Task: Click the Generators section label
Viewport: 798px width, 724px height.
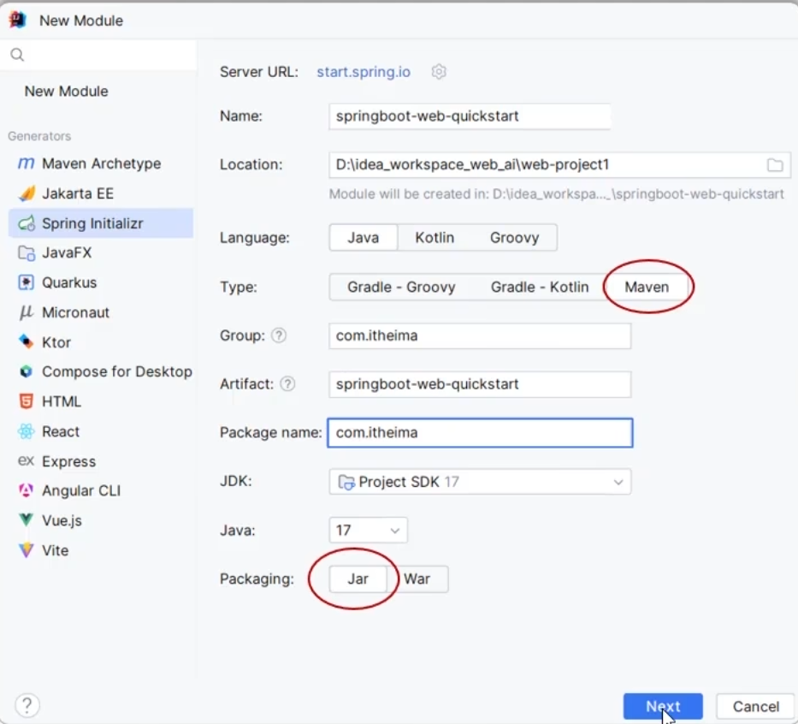Action: tap(39, 136)
